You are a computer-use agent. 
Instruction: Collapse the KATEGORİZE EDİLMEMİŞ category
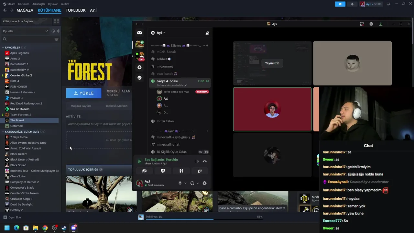coord(3,132)
